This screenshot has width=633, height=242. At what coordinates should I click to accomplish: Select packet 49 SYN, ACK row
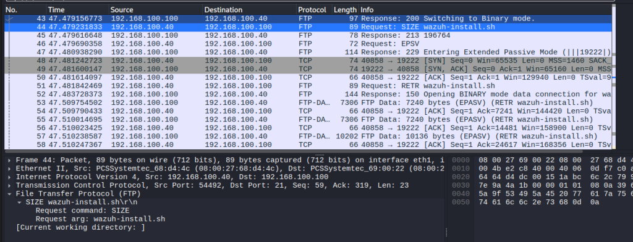pyautogui.click(x=308, y=69)
